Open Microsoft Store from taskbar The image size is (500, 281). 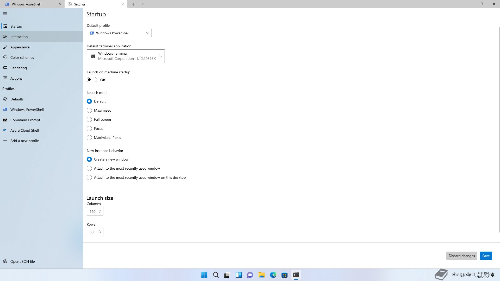[285, 275]
